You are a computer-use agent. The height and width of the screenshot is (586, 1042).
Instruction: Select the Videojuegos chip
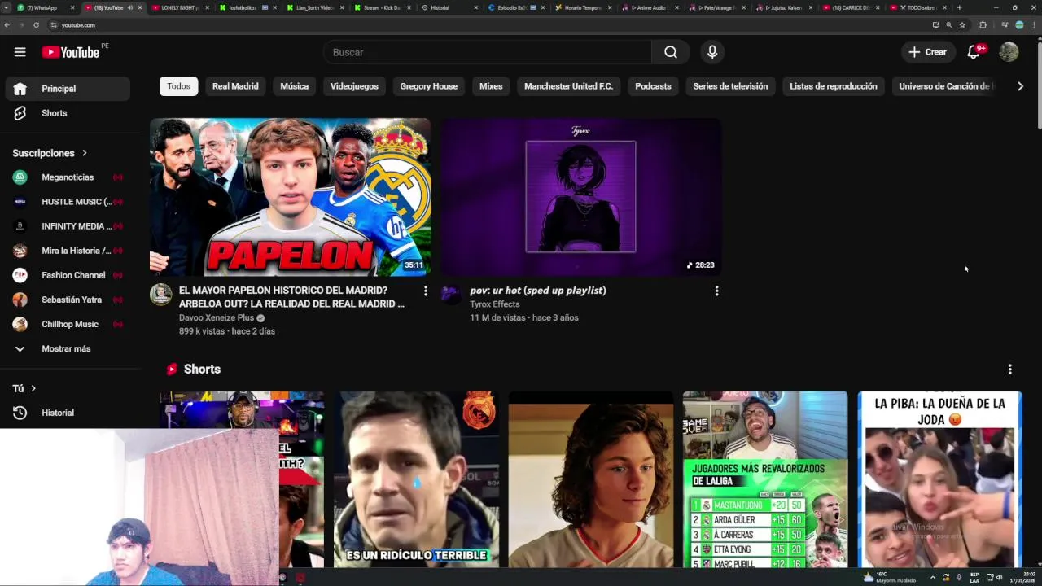coord(354,86)
